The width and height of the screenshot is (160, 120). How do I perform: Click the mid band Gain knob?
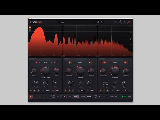pos(90,83)
